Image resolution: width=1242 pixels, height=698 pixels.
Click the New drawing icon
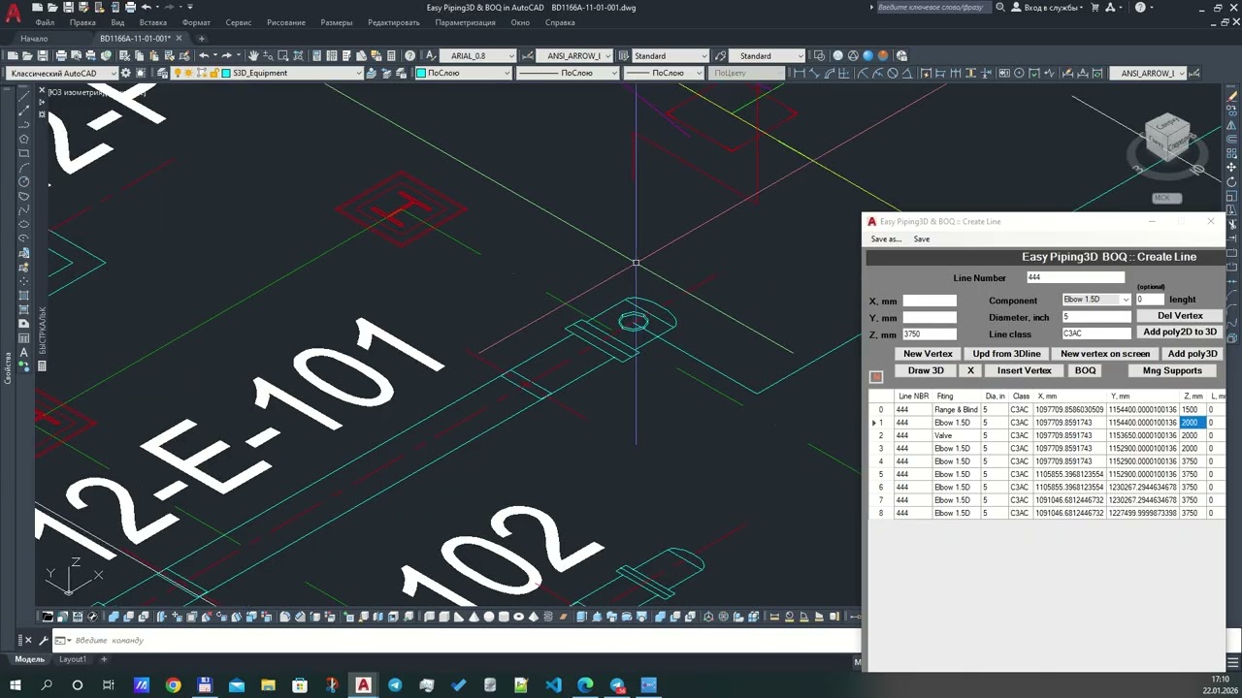coord(12,55)
